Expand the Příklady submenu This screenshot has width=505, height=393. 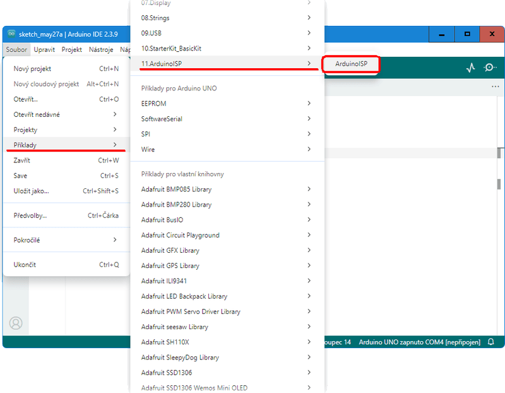click(x=66, y=145)
